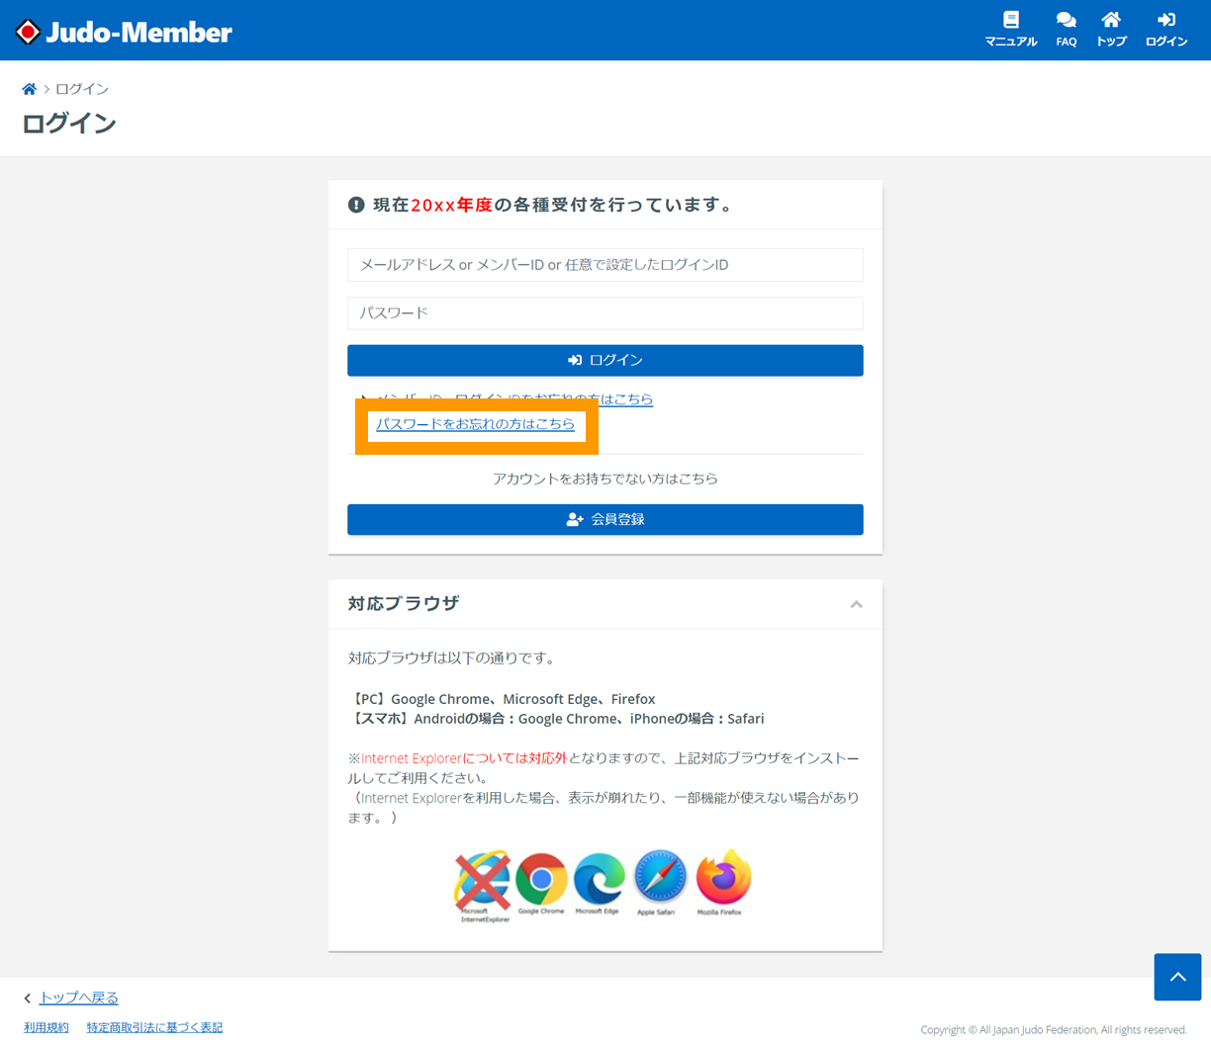Select the ログイン icon in the navigation bar
1211x1048 pixels.
click(x=1165, y=28)
